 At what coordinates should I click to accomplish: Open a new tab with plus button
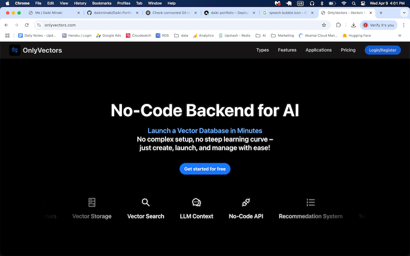coord(381,13)
